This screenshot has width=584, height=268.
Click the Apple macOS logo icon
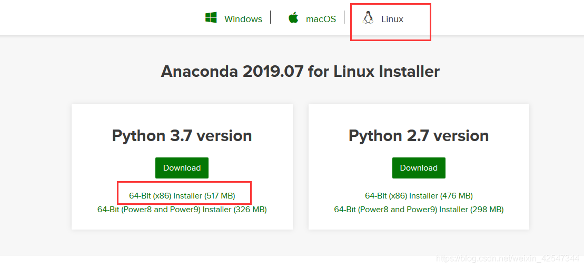coord(293,17)
